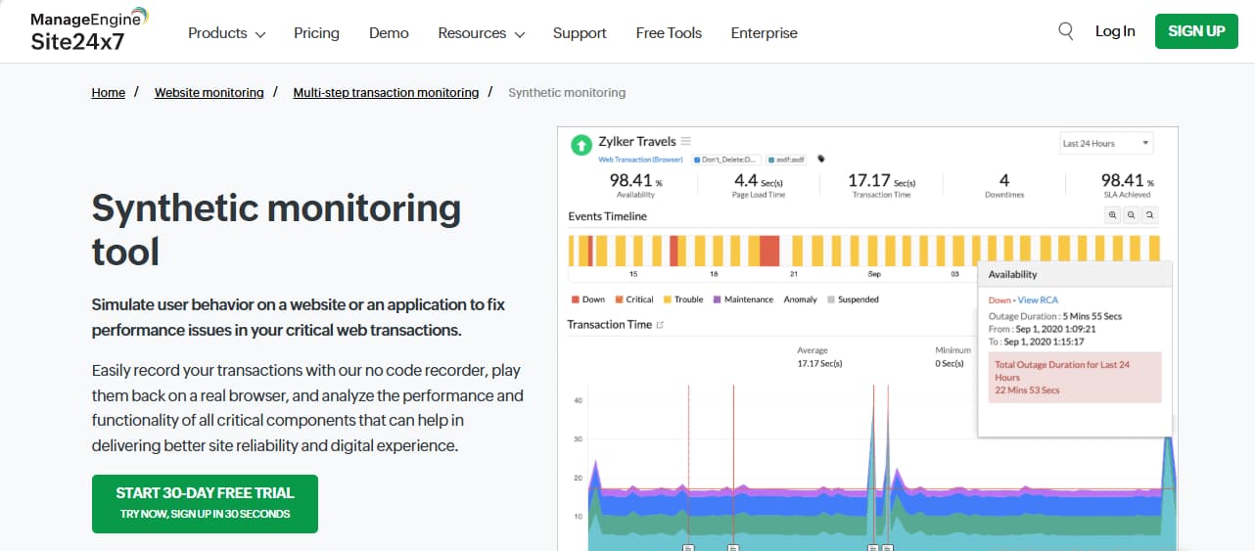
Task: Open the hamburger menu beside Zylker Travels
Action: tap(686, 141)
